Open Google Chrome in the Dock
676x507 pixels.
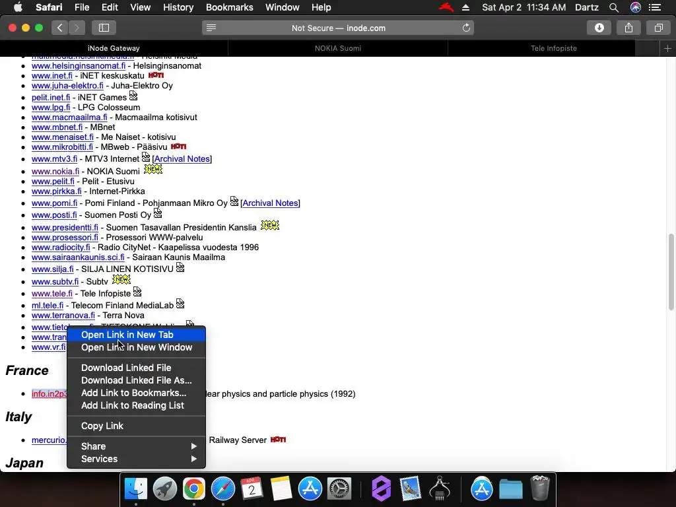193,489
